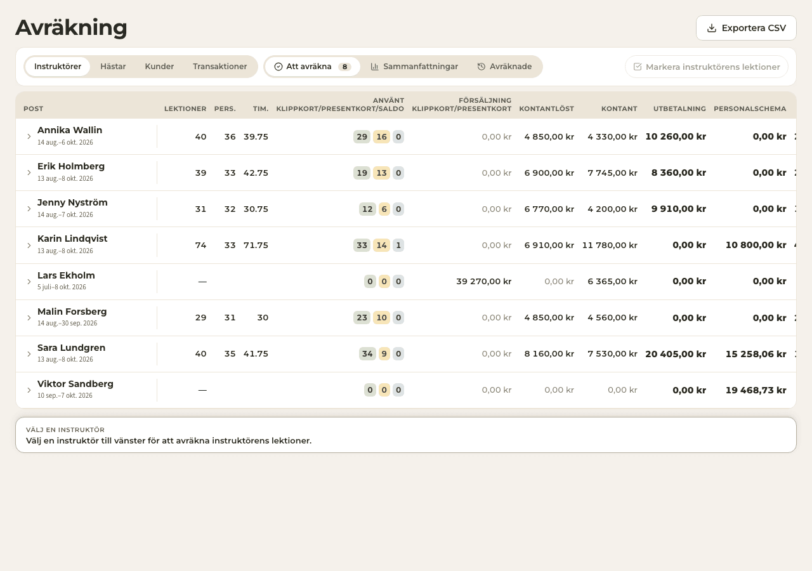The image size is (812, 571).
Task: Click Sara Lundgren's 20 405,00 kr payout
Action: pyautogui.click(x=676, y=353)
